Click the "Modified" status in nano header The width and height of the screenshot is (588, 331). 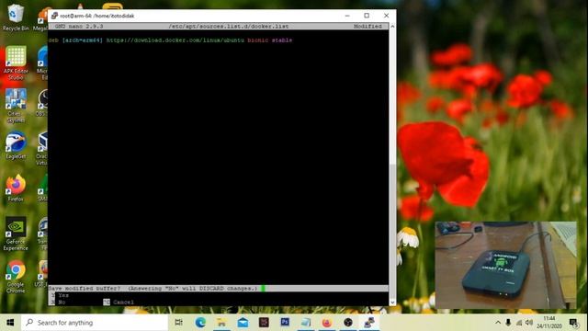pyautogui.click(x=367, y=27)
